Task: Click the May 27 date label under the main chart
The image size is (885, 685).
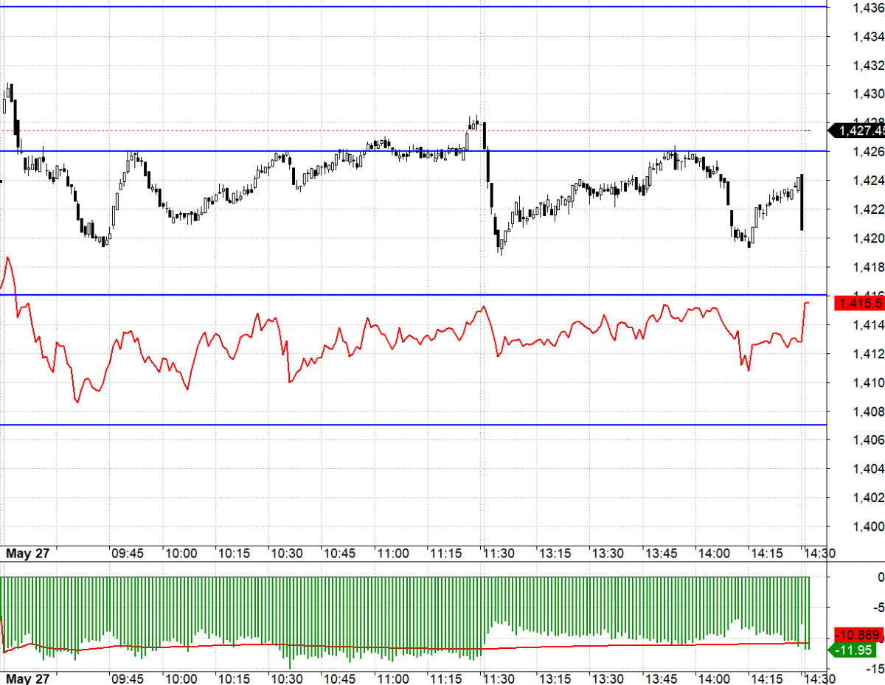Action: [x=27, y=554]
